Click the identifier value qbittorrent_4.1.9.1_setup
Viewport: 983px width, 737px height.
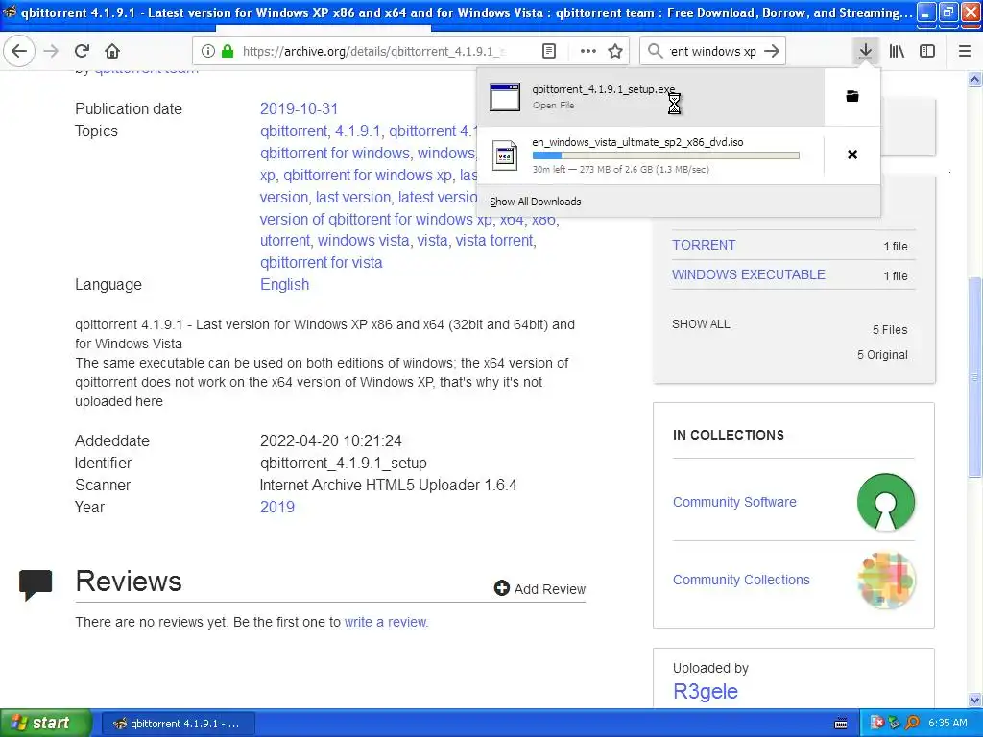coord(343,464)
